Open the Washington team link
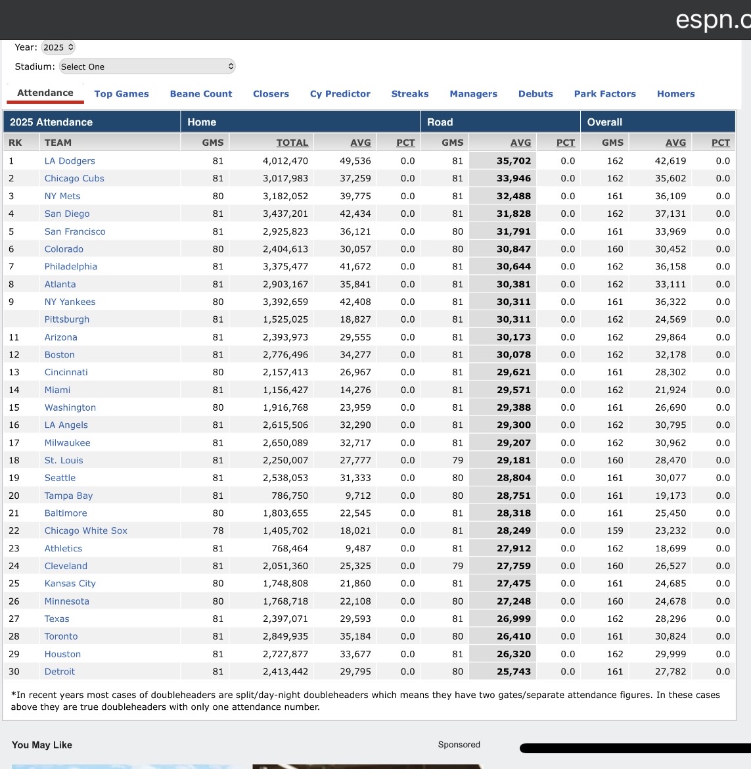Screen dimensions: 751x769 coord(70,408)
